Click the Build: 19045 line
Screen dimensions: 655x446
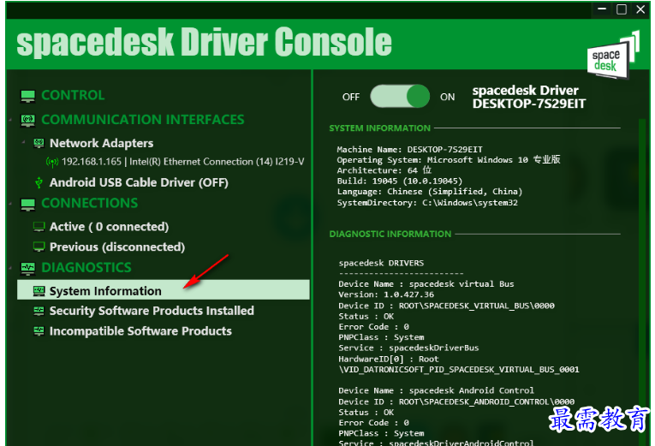[400, 181]
